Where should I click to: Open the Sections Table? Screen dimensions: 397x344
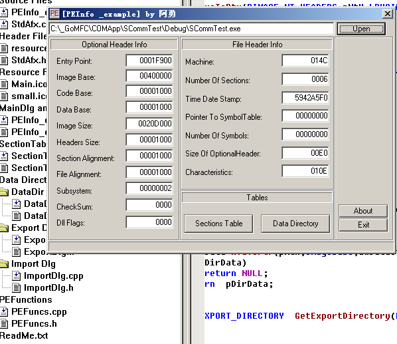pos(218,224)
